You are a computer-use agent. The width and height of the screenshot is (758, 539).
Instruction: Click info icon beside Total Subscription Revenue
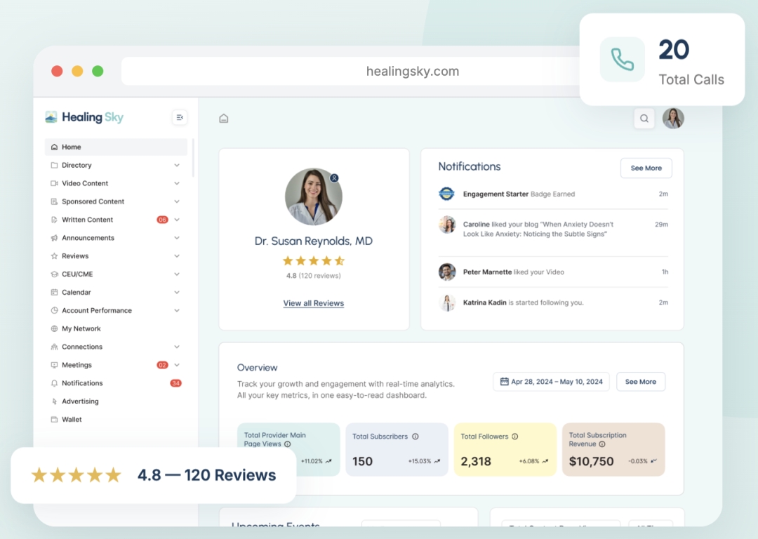pyautogui.click(x=602, y=444)
